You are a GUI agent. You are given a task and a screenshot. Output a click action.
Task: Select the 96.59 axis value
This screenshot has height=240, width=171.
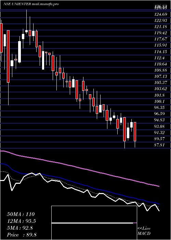[x=159, y=114]
